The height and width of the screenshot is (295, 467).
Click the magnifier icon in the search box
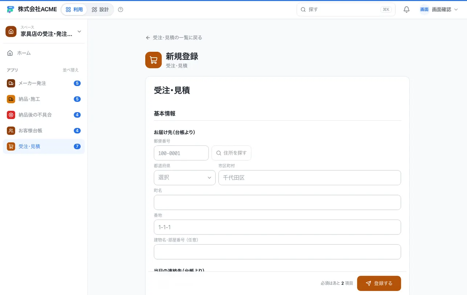pyautogui.click(x=303, y=9)
